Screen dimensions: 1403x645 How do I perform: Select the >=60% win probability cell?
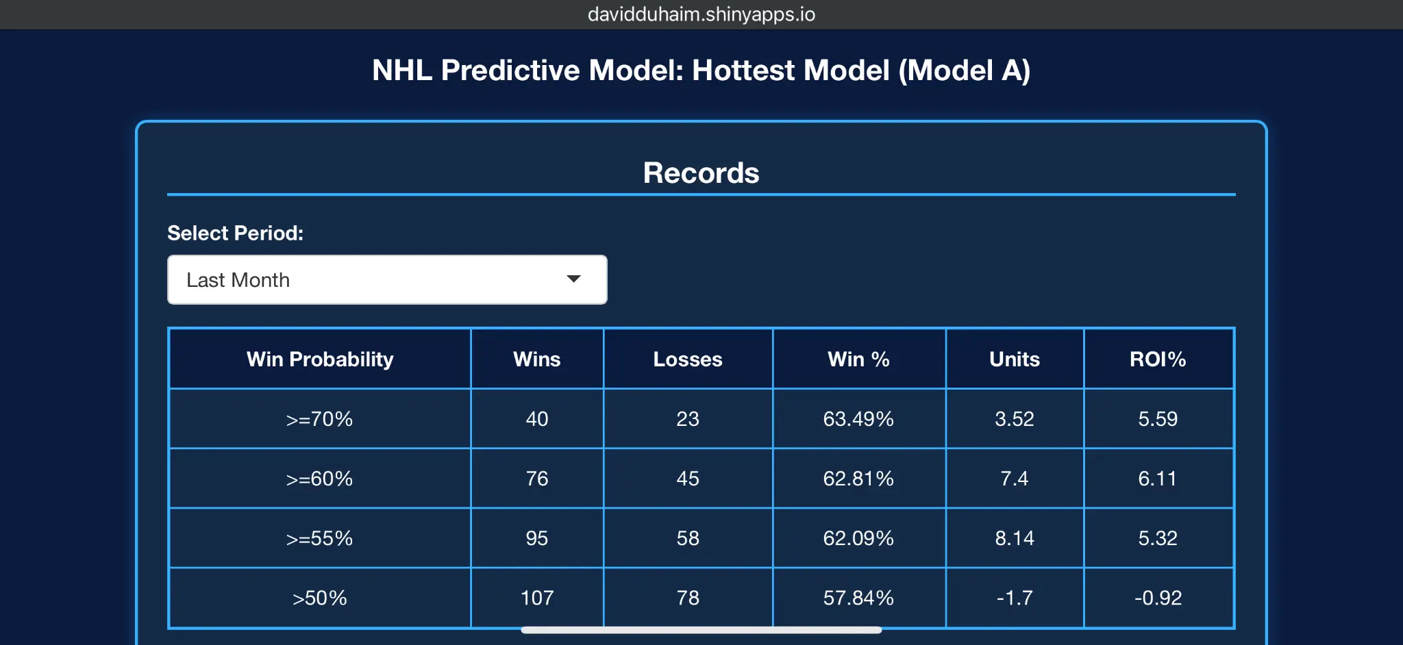[x=320, y=478]
